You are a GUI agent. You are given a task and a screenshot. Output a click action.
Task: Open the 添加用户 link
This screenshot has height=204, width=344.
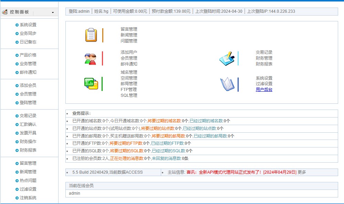[128, 52]
